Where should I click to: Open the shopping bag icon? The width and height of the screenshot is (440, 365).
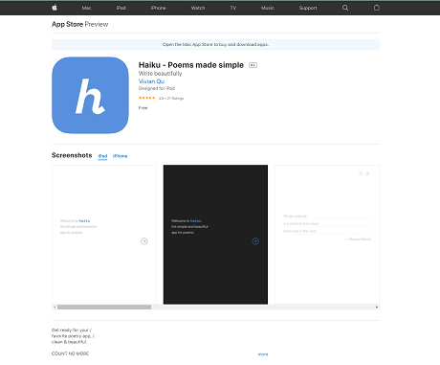pos(377,8)
